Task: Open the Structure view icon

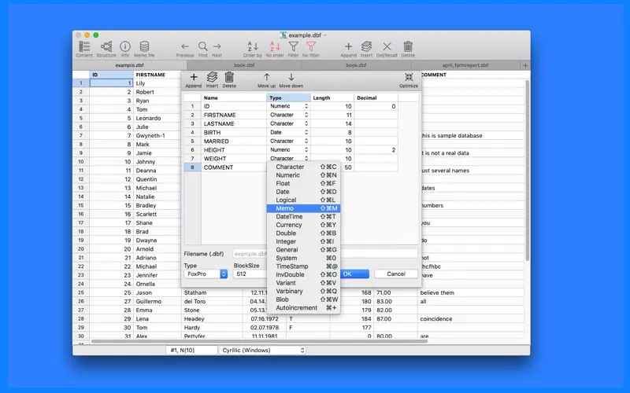Action: point(106,46)
